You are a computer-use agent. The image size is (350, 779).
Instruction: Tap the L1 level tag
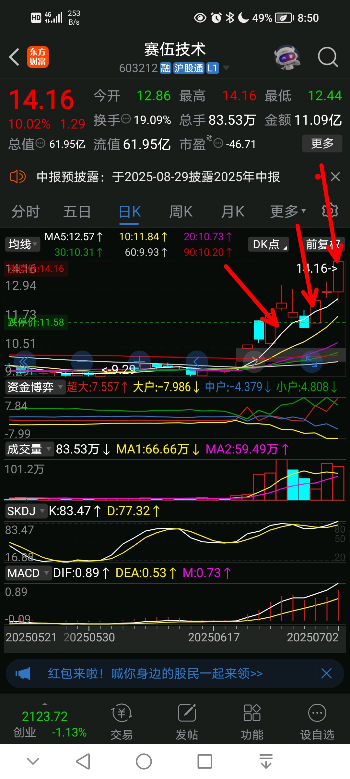213,68
